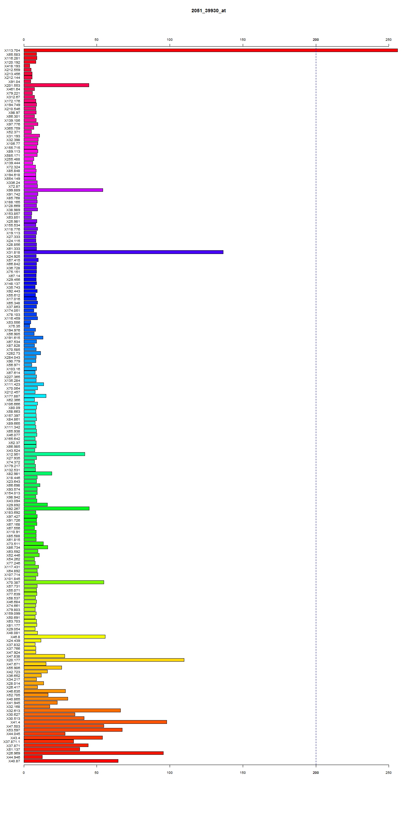
Task: Select the X585.171 label
Action: pyautogui.click(x=12, y=155)
